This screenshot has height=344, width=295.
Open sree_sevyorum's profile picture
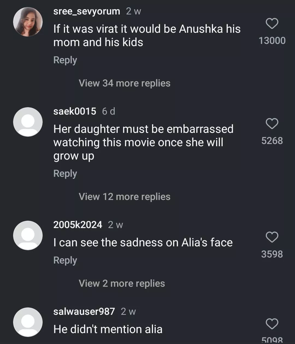28,22
